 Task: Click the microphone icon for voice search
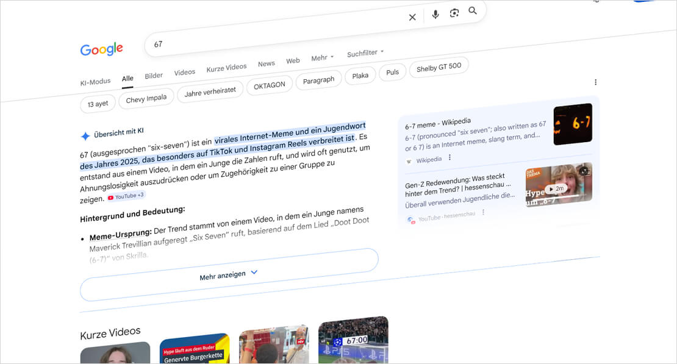coord(435,15)
